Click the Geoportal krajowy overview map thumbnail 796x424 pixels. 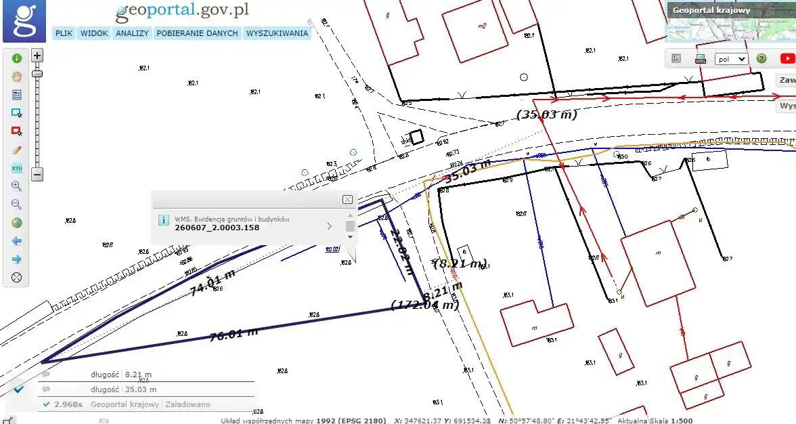coord(731,22)
